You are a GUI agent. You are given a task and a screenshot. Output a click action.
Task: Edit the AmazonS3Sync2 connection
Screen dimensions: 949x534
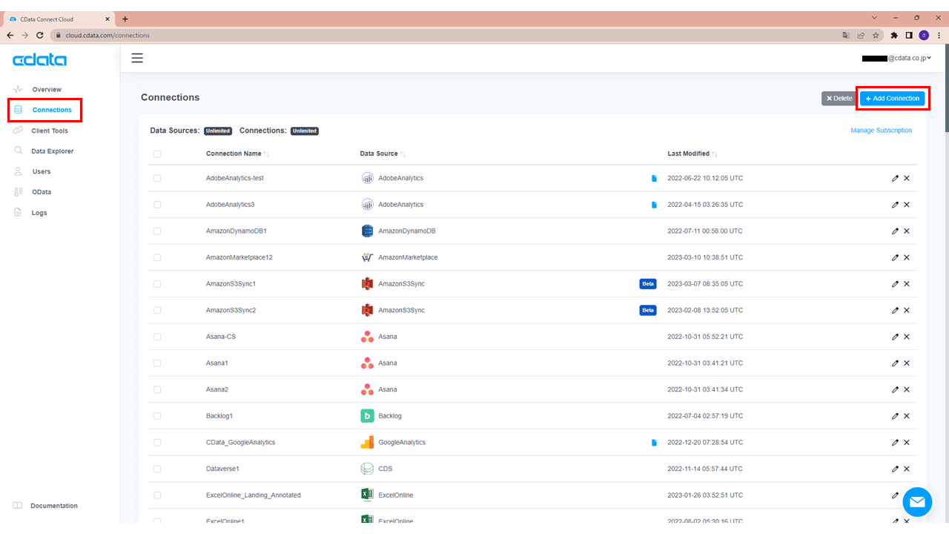pos(895,310)
